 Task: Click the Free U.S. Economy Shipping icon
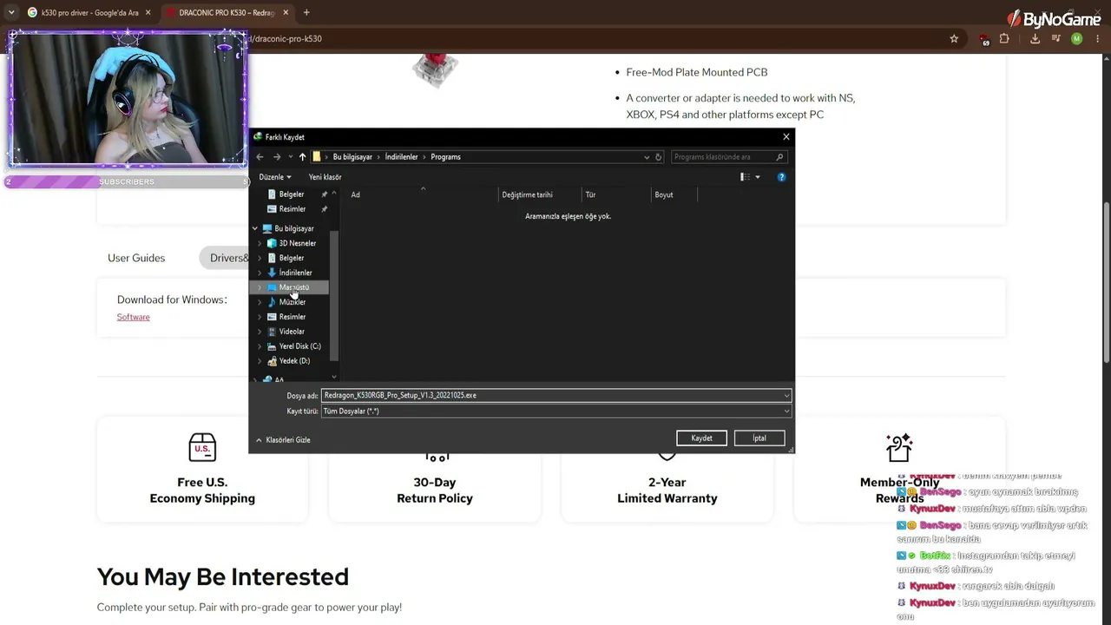click(x=202, y=448)
